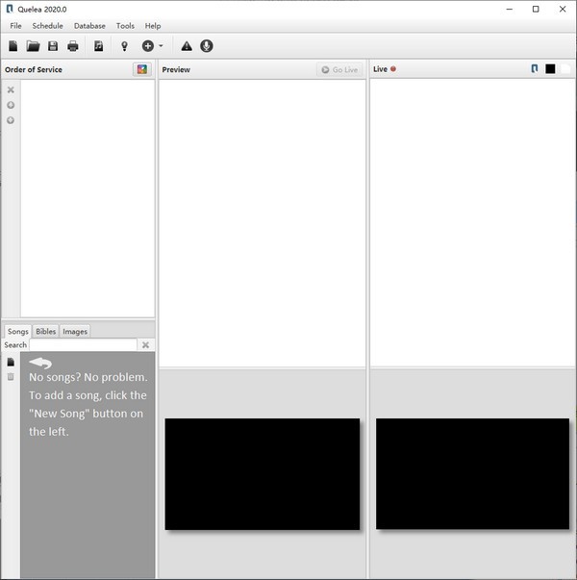Toggle the clear white screen button in Live panel

(x=565, y=69)
